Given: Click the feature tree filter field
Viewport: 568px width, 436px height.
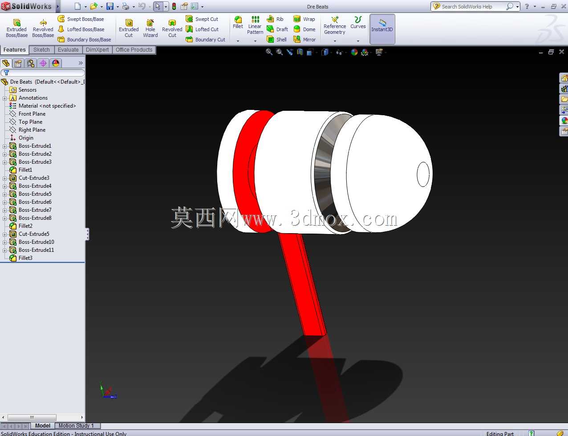Looking at the screenshot, I should point(43,73).
